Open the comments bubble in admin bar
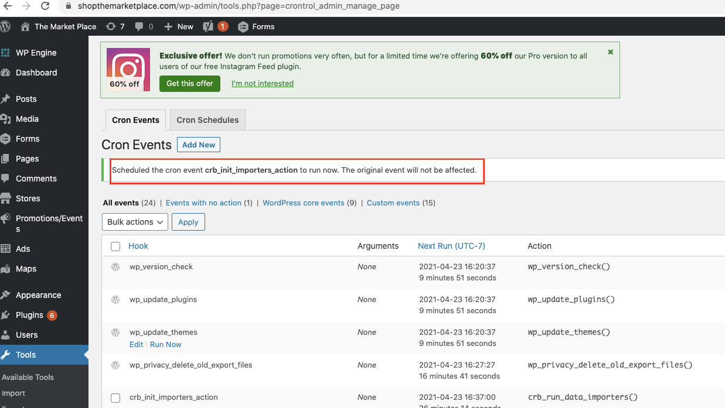The width and height of the screenshot is (725, 408). tap(144, 26)
